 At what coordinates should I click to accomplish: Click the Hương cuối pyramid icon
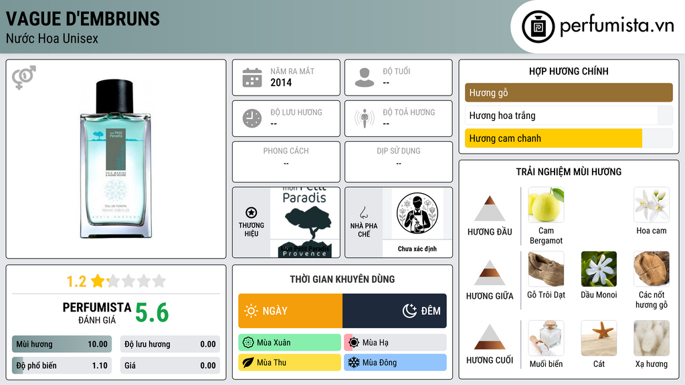pos(490,337)
